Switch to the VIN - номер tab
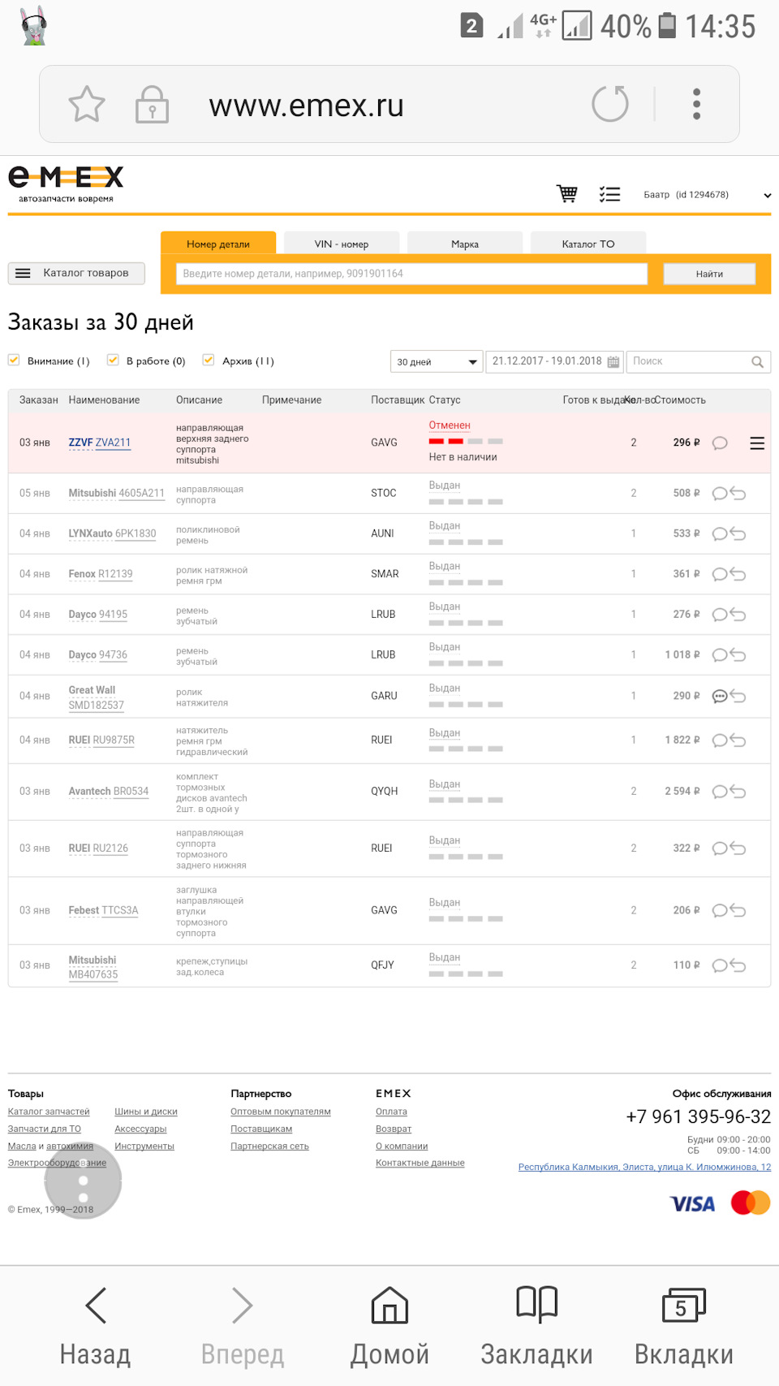Viewport: 779px width, 1386px height. (342, 244)
